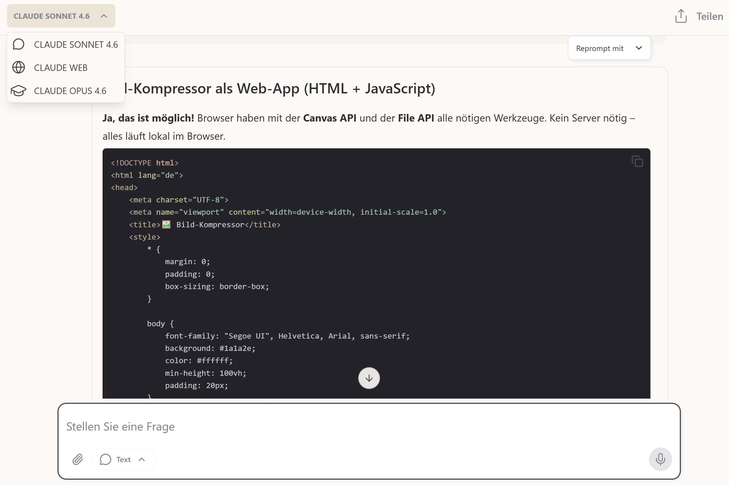Select Claude Sonnet 4.6 from the menu
729x485 pixels.
click(76, 45)
